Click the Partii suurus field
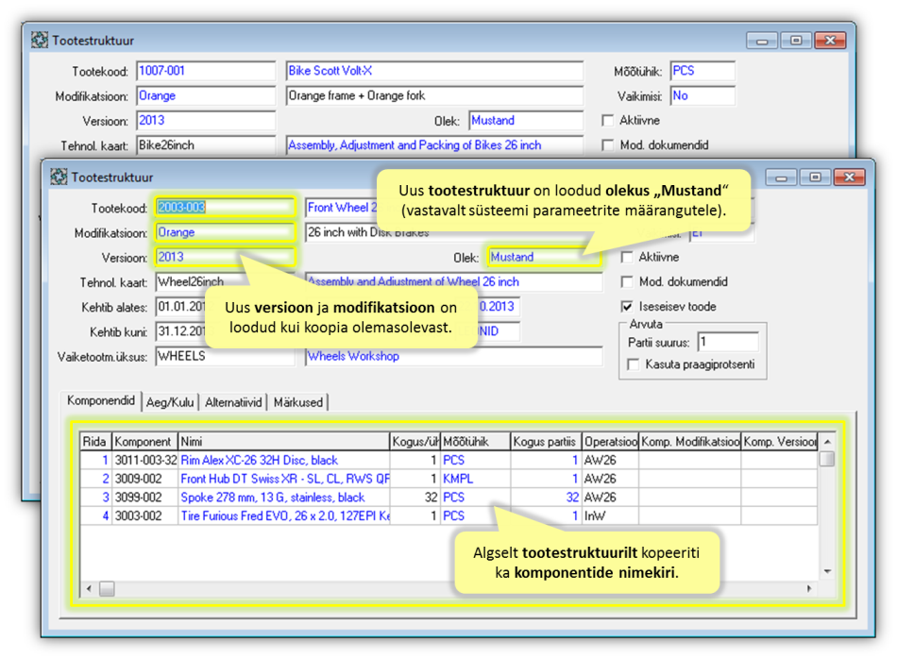This screenshot has height=659, width=897. pyautogui.click(x=728, y=342)
